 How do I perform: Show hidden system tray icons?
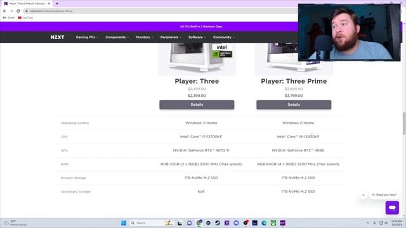pos(368,223)
